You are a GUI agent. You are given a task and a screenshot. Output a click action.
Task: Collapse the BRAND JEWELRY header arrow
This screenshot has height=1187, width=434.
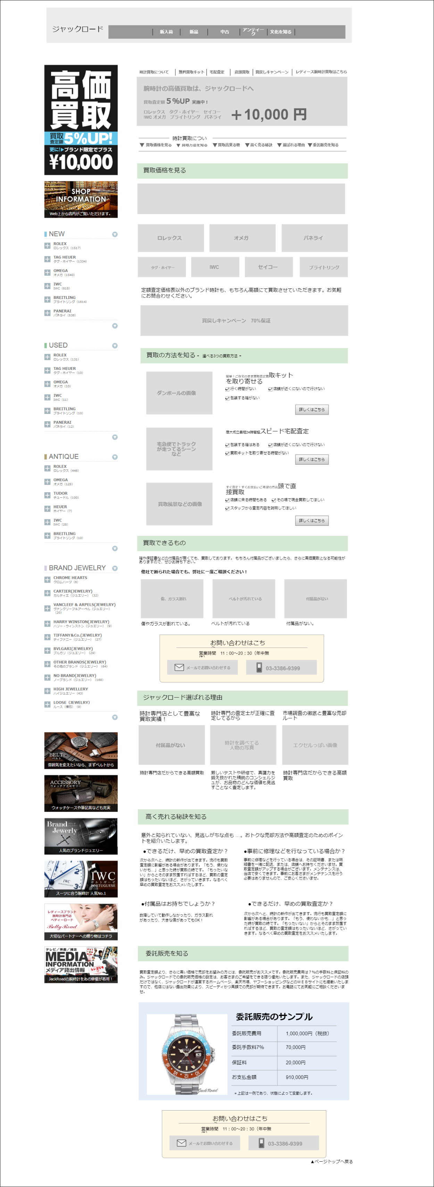point(115,569)
